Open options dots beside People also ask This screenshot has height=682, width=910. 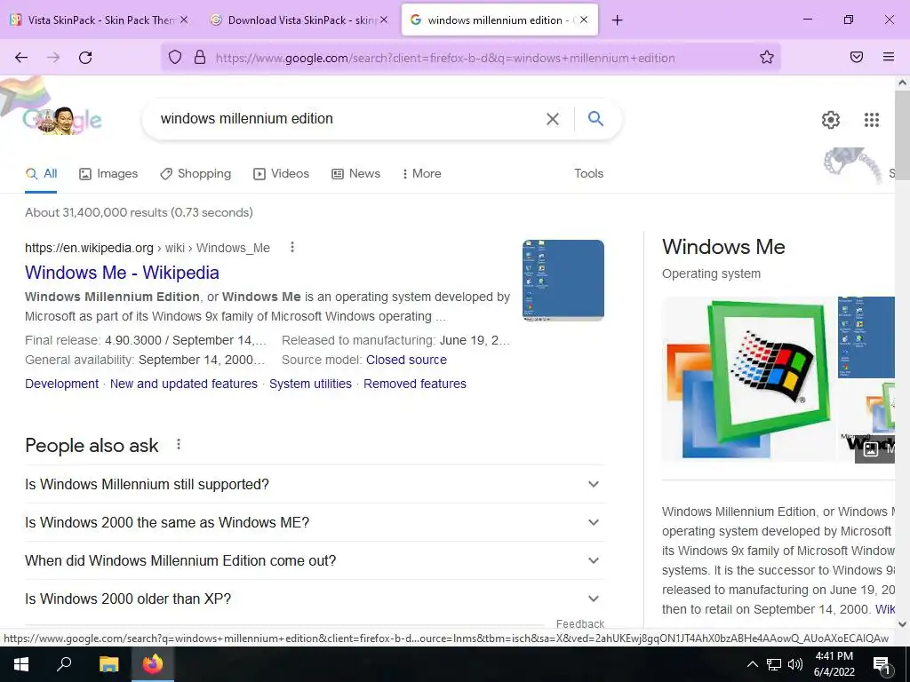(178, 444)
